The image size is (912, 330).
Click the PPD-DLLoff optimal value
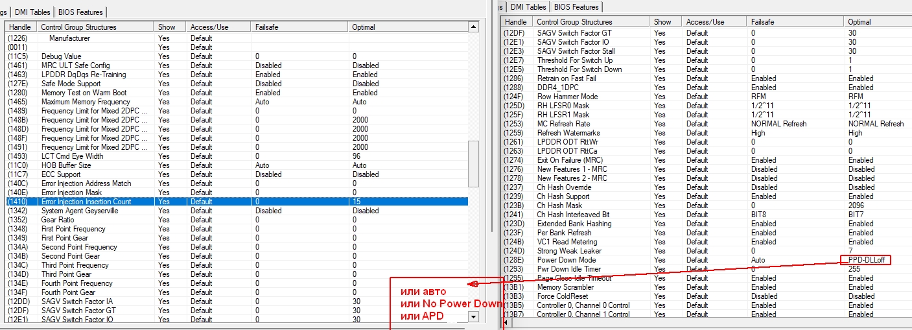click(867, 260)
